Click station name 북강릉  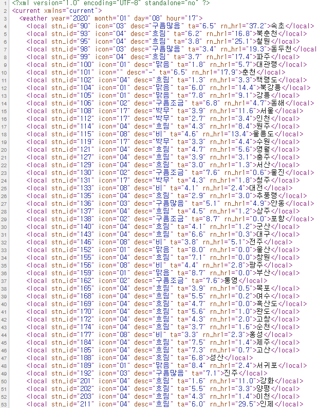(271, 87)
